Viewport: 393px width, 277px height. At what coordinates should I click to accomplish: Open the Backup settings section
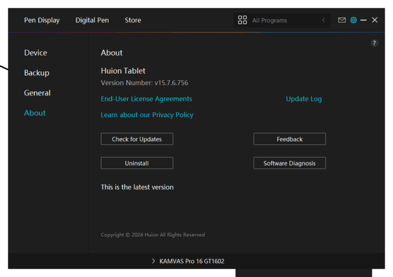tap(37, 73)
